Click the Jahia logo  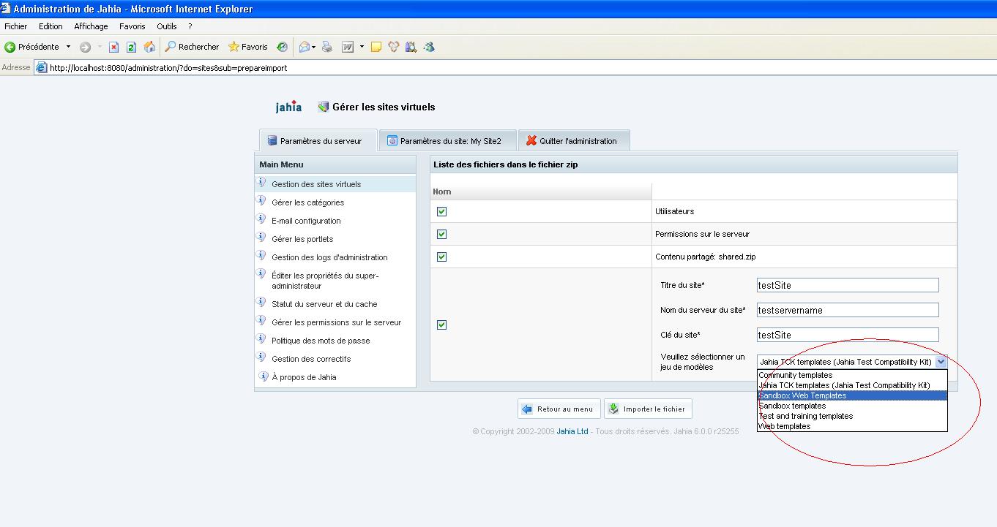point(288,107)
